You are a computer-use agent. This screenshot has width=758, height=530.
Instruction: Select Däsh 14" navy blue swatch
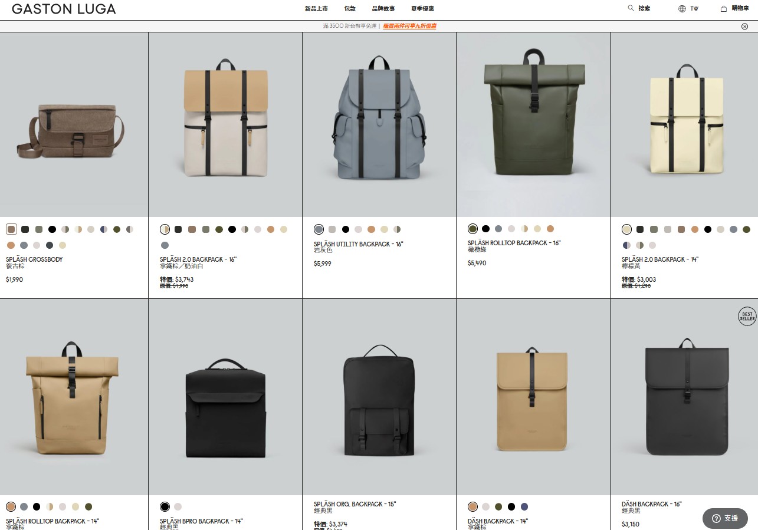(524, 506)
